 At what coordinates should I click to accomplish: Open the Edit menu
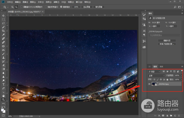point(18,2)
